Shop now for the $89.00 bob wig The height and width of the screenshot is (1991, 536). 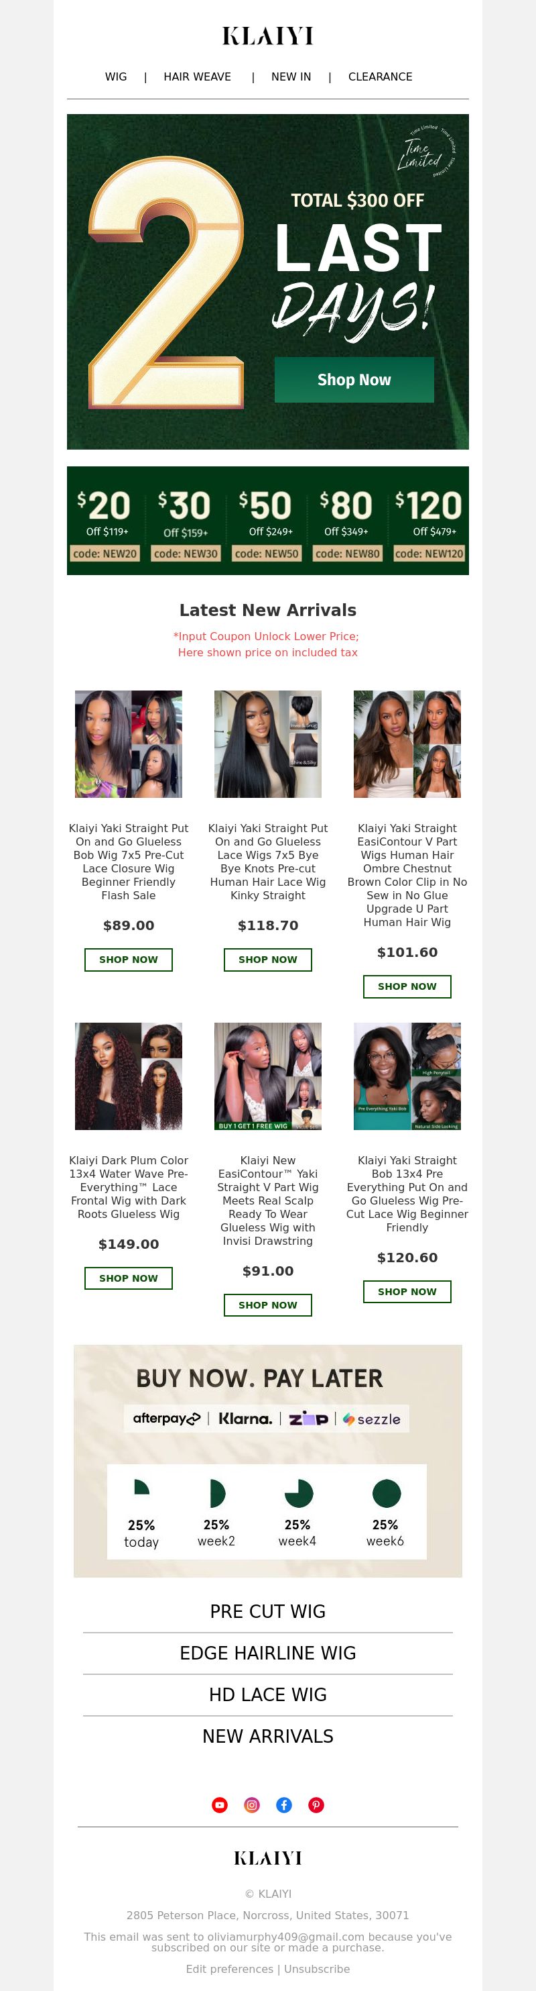point(129,959)
